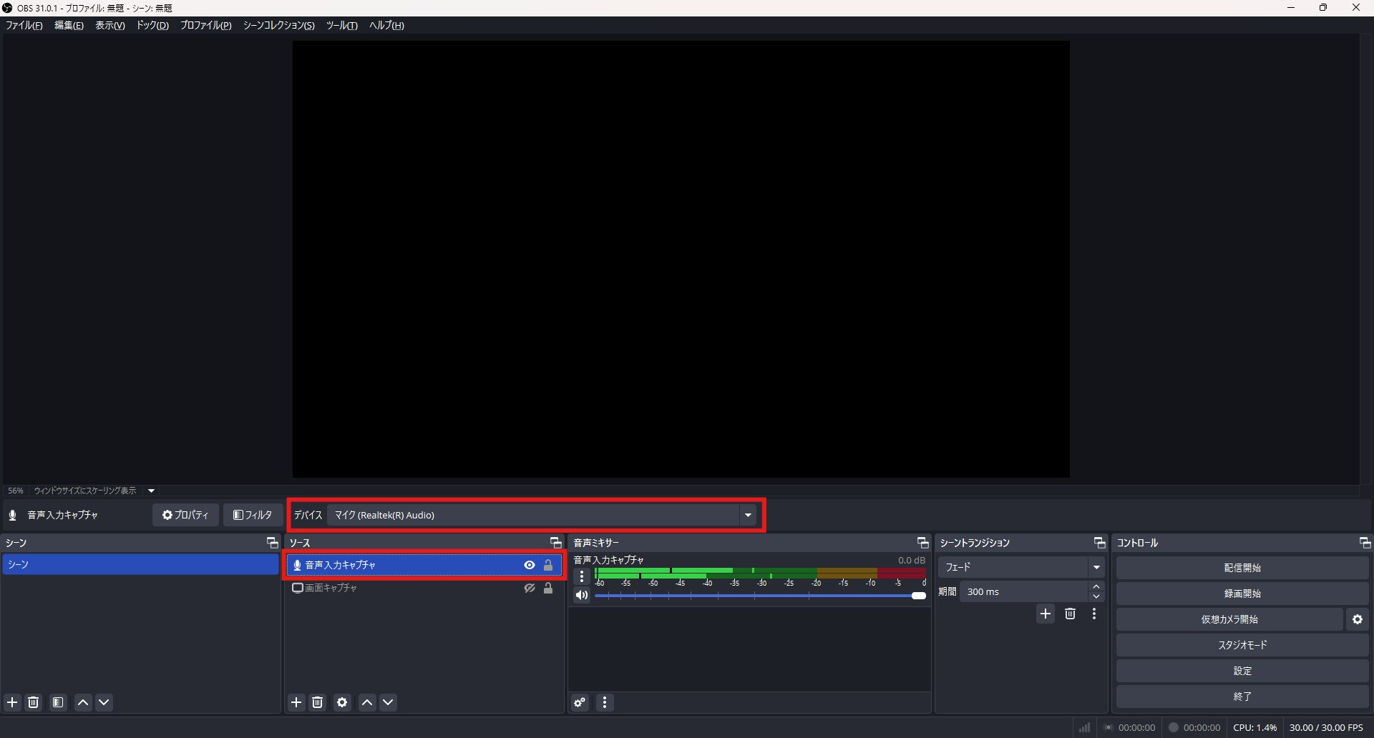
Task: Mute the microphone speaker icon in mixer
Action: pos(581,595)
